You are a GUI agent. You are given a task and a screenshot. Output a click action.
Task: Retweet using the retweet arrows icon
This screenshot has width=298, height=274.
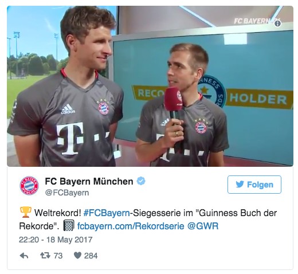point(45,256)
